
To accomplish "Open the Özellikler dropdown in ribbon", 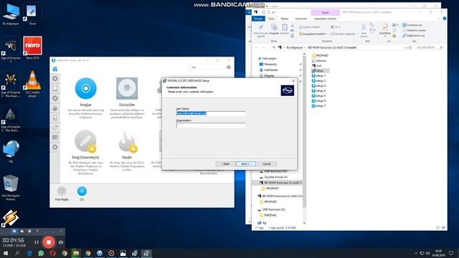I will pyautogui.click(x=385, y=30).
